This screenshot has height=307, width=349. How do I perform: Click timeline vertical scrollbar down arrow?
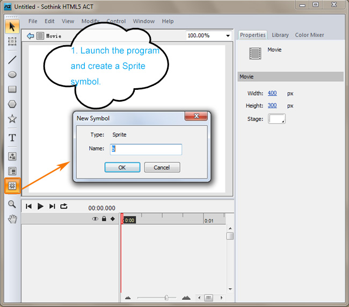(x=230, y=289)
